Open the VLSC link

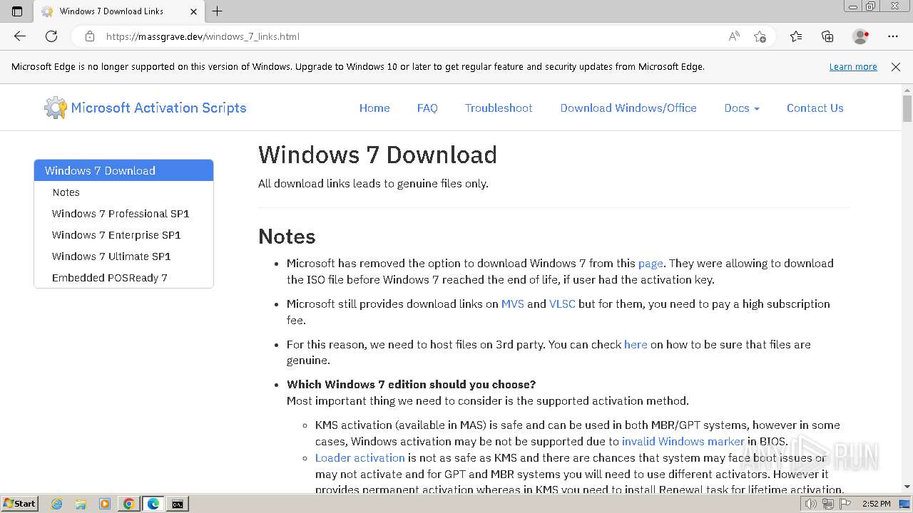click(x=562, y=304)
